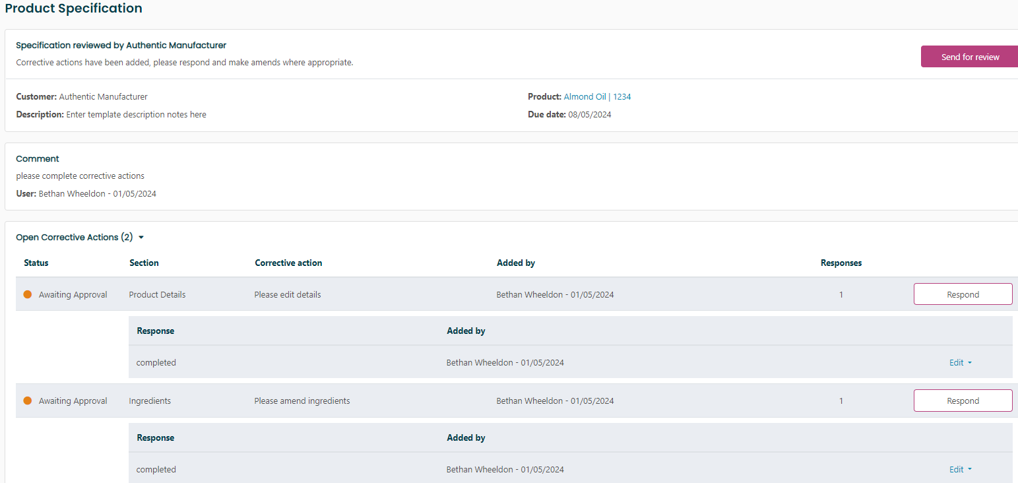Click the Status column header
1018x483 pixels.
pyautogui.click(x=36, y=263)
